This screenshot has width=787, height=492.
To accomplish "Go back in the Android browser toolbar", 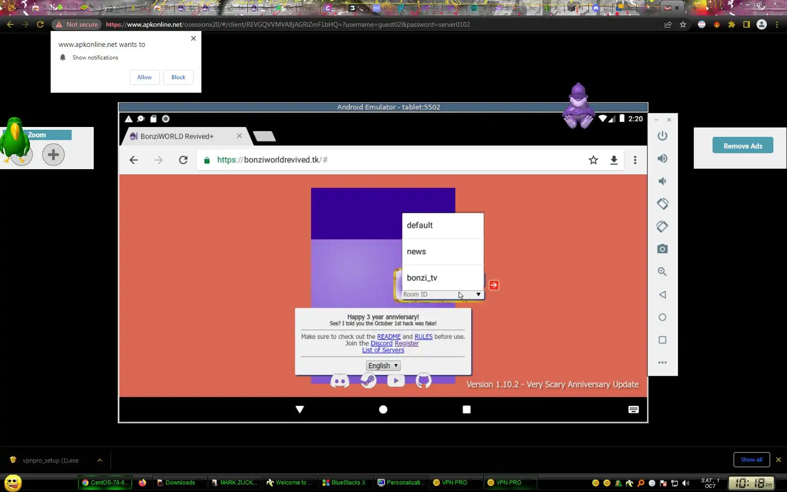I will 134,160.
